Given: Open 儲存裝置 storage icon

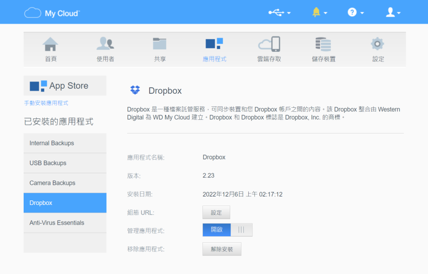Looking at the screenshot, I should point(323,44).
